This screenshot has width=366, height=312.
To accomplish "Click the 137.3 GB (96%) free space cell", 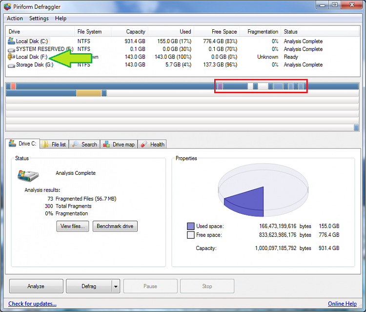I will pyautogui.click(x=220, y=64).
